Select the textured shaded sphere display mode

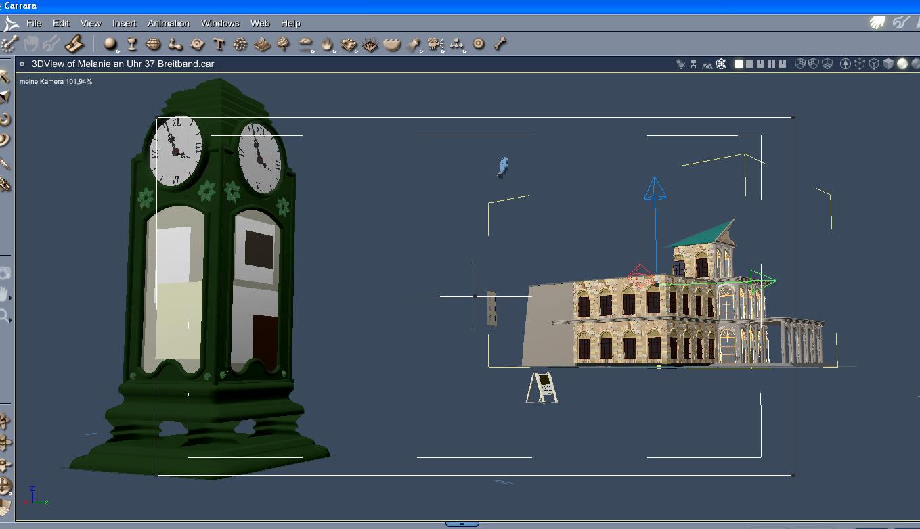915,64
